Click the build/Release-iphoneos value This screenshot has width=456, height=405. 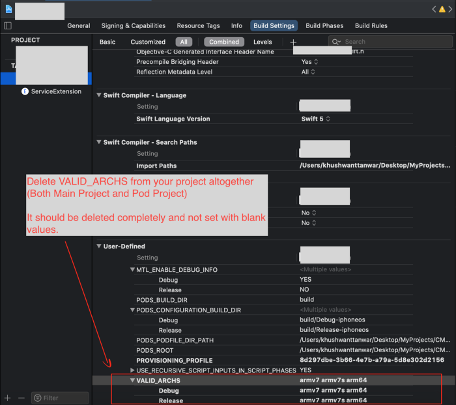[x=334, y=330]
